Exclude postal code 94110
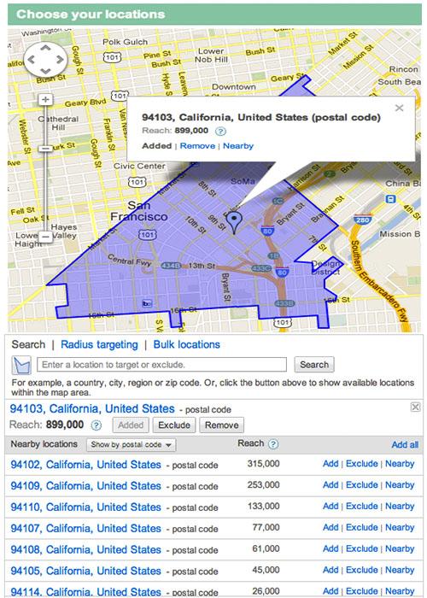The image size is (427, 598). pos(362,506)
